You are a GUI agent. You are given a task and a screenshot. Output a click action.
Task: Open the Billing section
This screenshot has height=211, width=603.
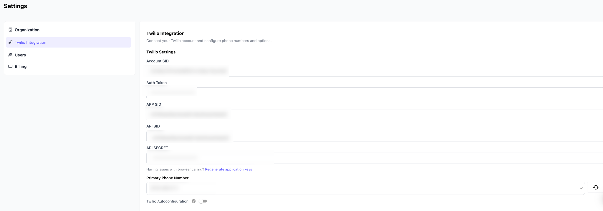coord(68,66)
